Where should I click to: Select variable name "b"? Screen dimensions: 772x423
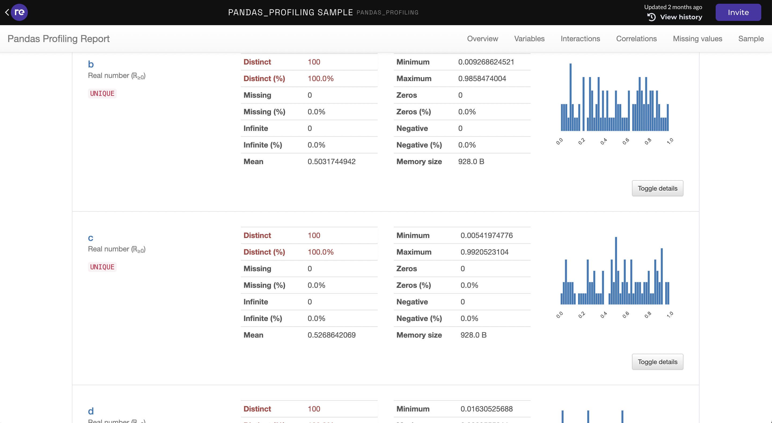pos(90,64)
